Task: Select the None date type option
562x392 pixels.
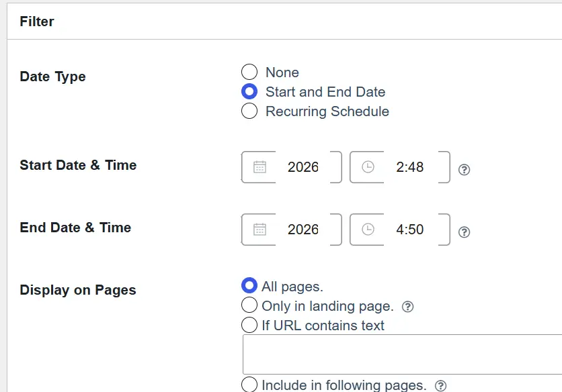Action: pos(249,72)
